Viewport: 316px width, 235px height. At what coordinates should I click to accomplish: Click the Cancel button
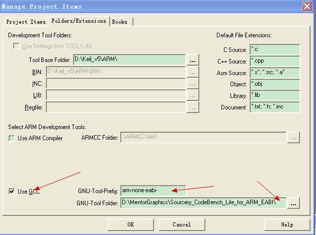(x=181, y=224)
